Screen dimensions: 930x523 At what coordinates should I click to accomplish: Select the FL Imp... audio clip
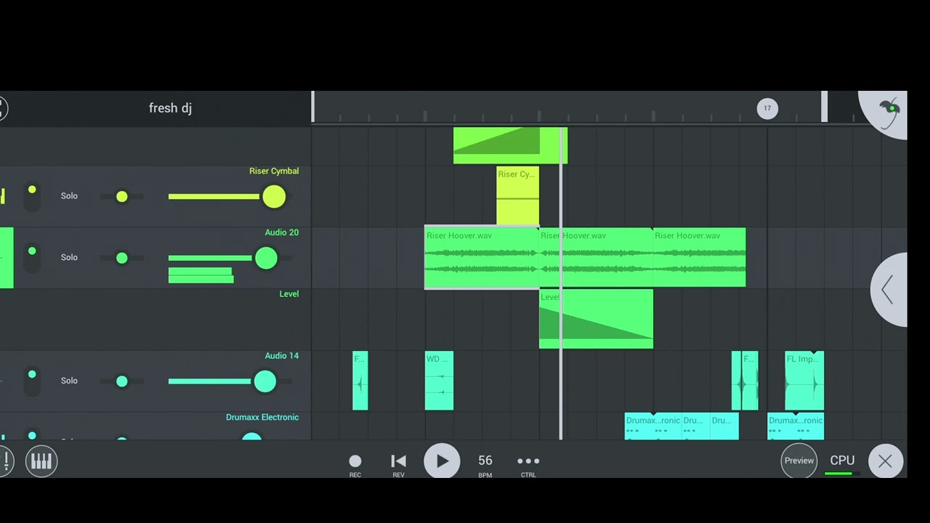(x=804, y=381)
